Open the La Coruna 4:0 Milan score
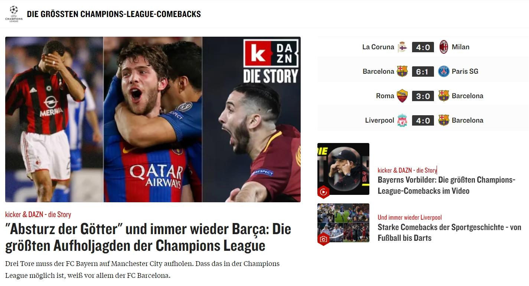This screenshot has height=286, width=529. 423,47
